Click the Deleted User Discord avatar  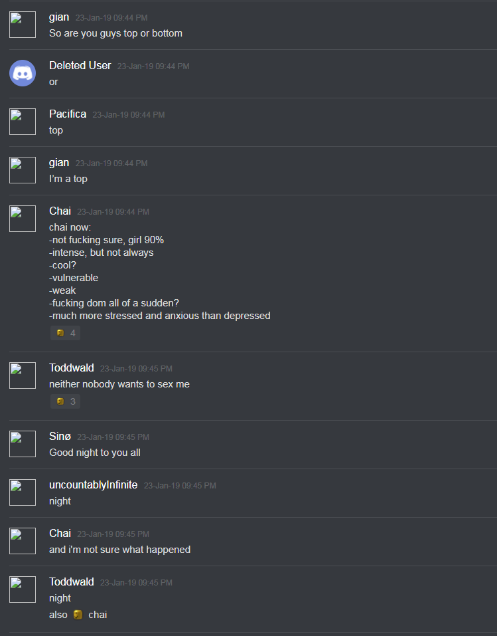click(x=23, y=73)
